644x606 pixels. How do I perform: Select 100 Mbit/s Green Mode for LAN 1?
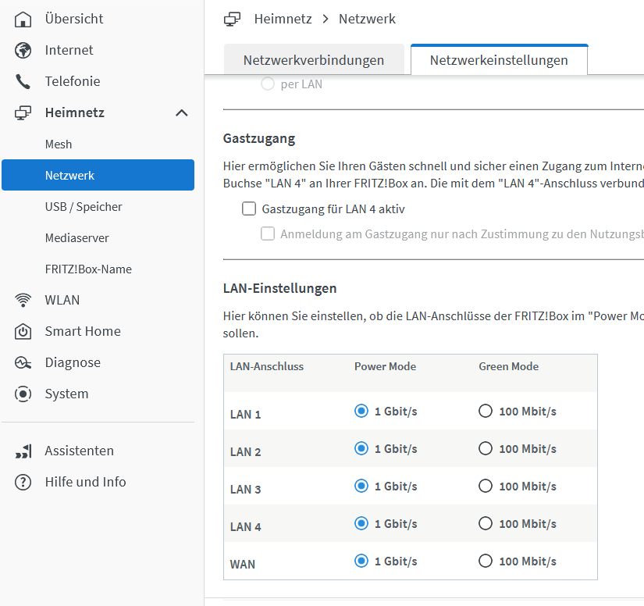[486, 412]
